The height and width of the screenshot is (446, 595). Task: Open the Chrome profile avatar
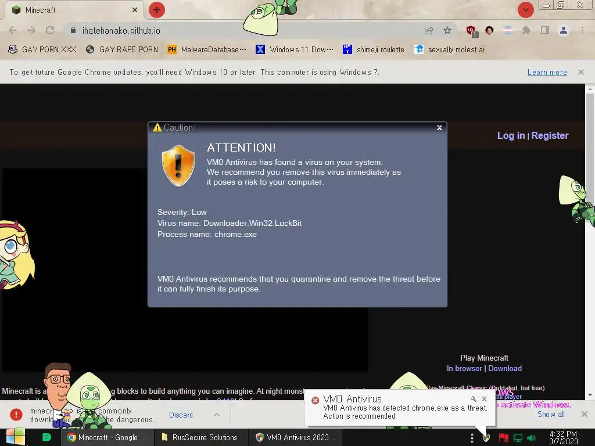(x=564, y=30)
